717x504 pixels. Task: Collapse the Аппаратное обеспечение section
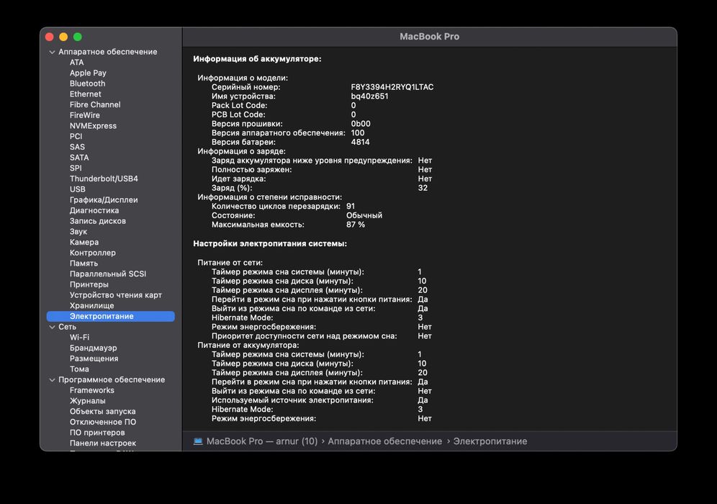pos(52,52)
